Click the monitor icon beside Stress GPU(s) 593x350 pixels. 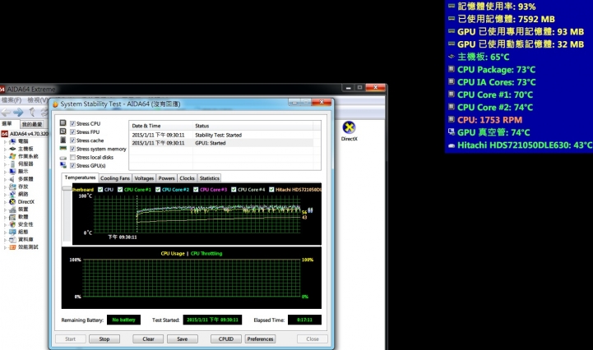(63, 165)
